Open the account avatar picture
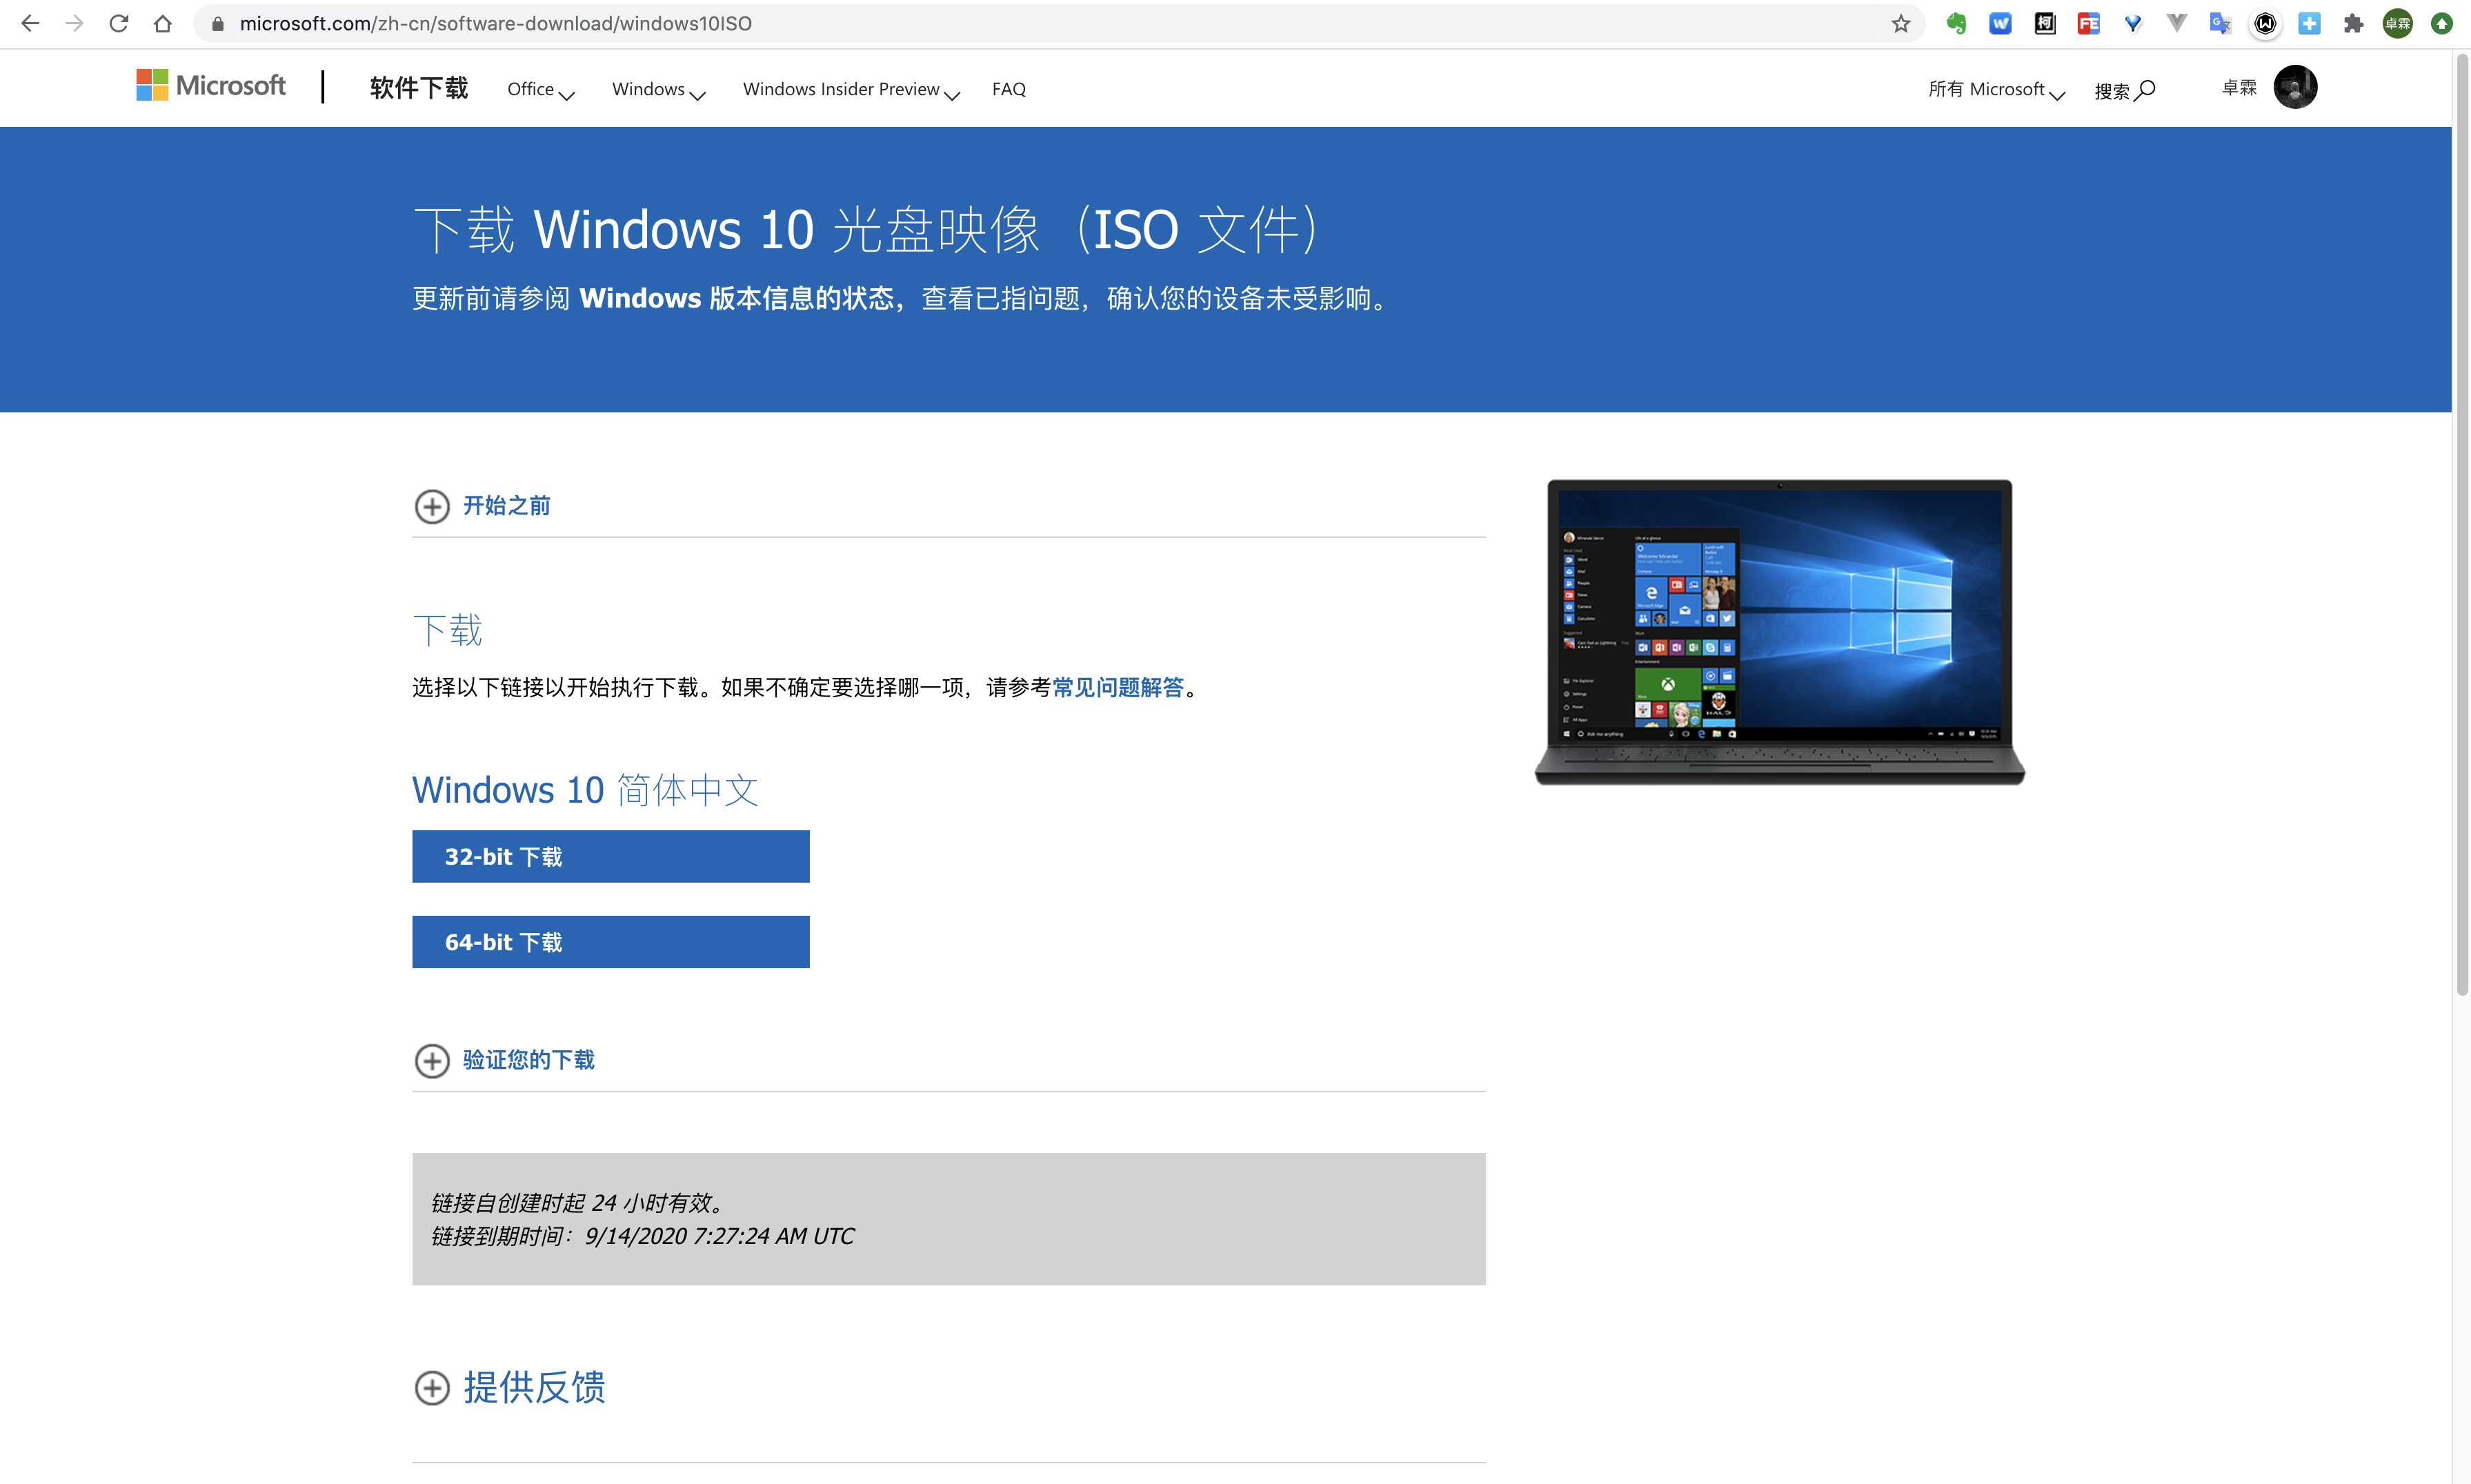2471x1484 pixels. tap(2295, 87)
